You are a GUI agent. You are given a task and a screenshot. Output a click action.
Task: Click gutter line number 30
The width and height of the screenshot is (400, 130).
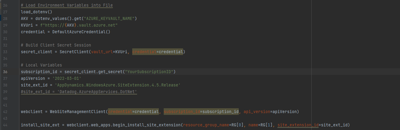[5, 32]
